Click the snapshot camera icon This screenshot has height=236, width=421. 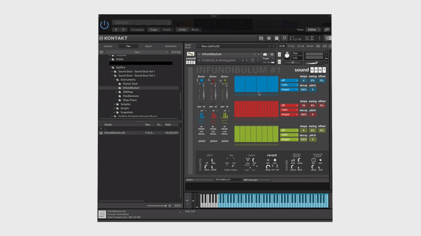click(265, 55)
